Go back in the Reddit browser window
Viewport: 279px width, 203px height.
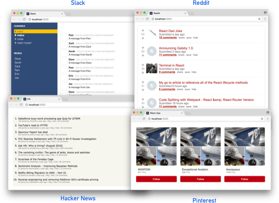tap(137, 19)
